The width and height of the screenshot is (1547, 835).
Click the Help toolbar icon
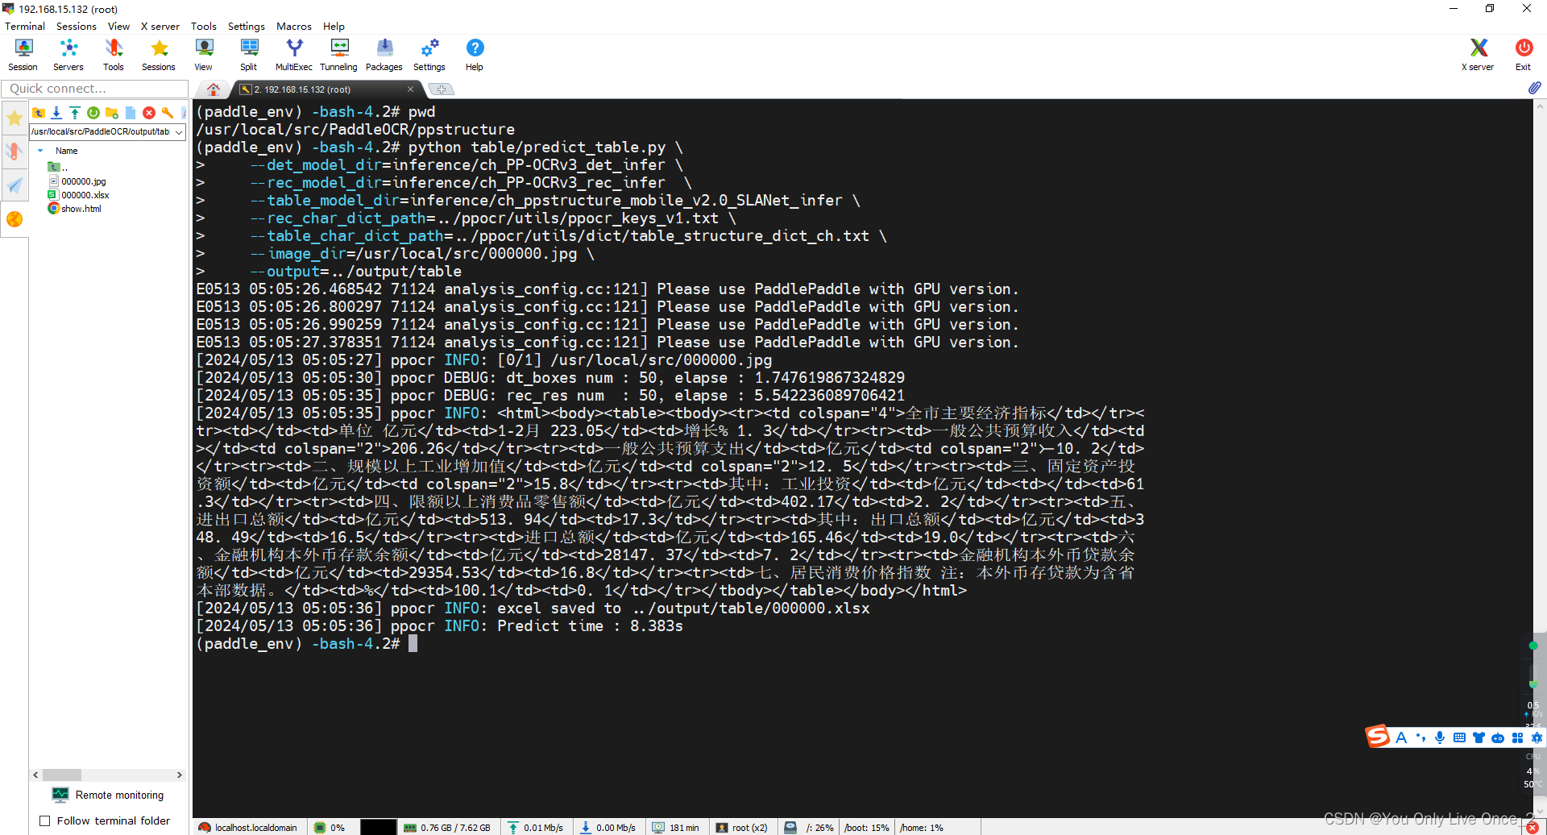click(x=475, y=55)
